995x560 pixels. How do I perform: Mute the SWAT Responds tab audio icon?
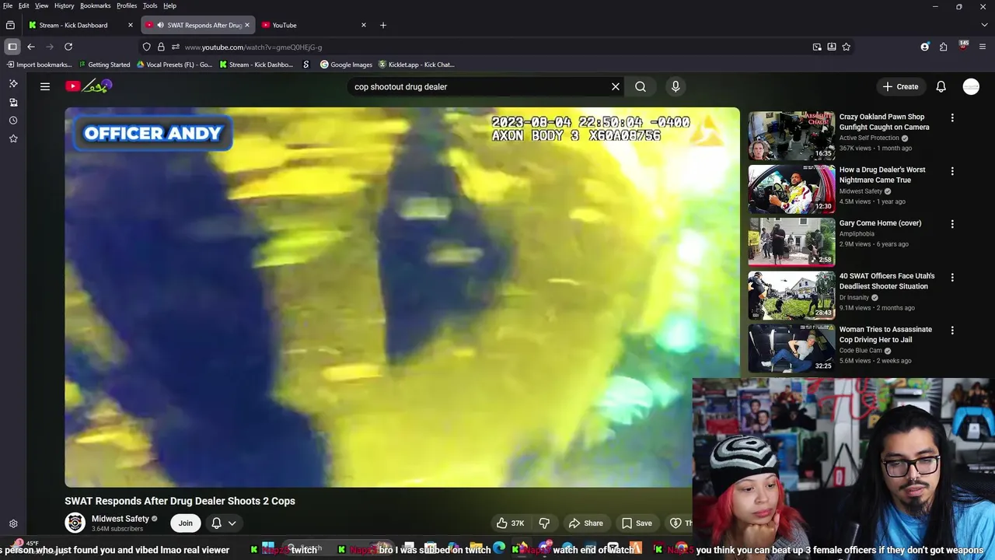[x=160, y=25]
